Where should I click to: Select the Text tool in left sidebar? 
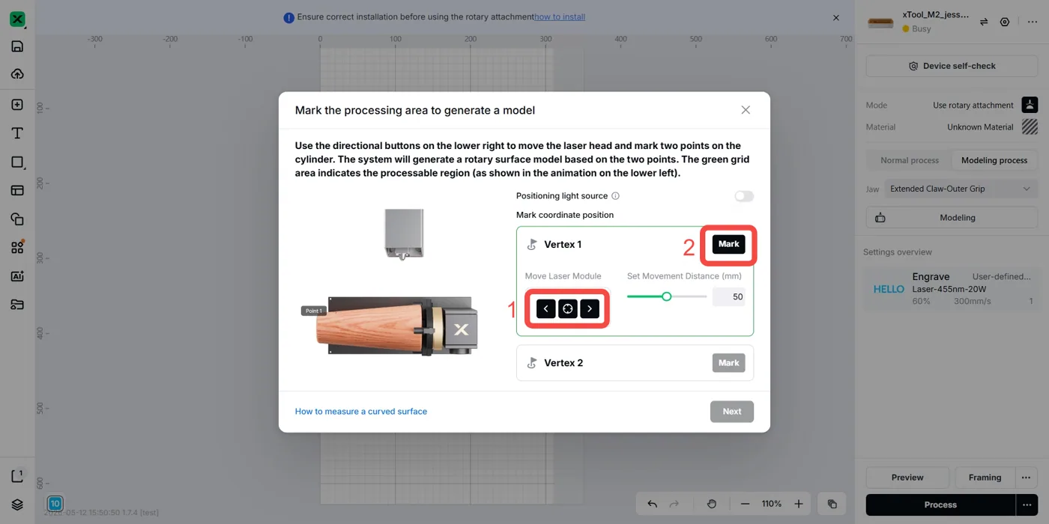click(x=17, y=133)
